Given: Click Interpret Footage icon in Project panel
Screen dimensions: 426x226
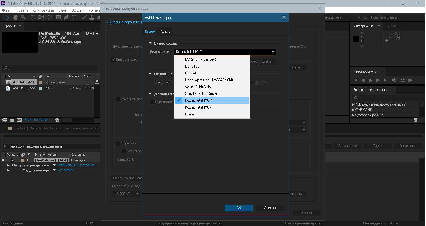Looking at the screenshot, I should (4, 120).
